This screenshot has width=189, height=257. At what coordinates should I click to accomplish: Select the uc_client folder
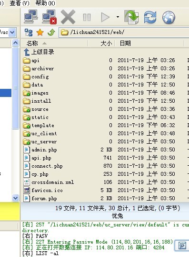click(x=40, y=134)
